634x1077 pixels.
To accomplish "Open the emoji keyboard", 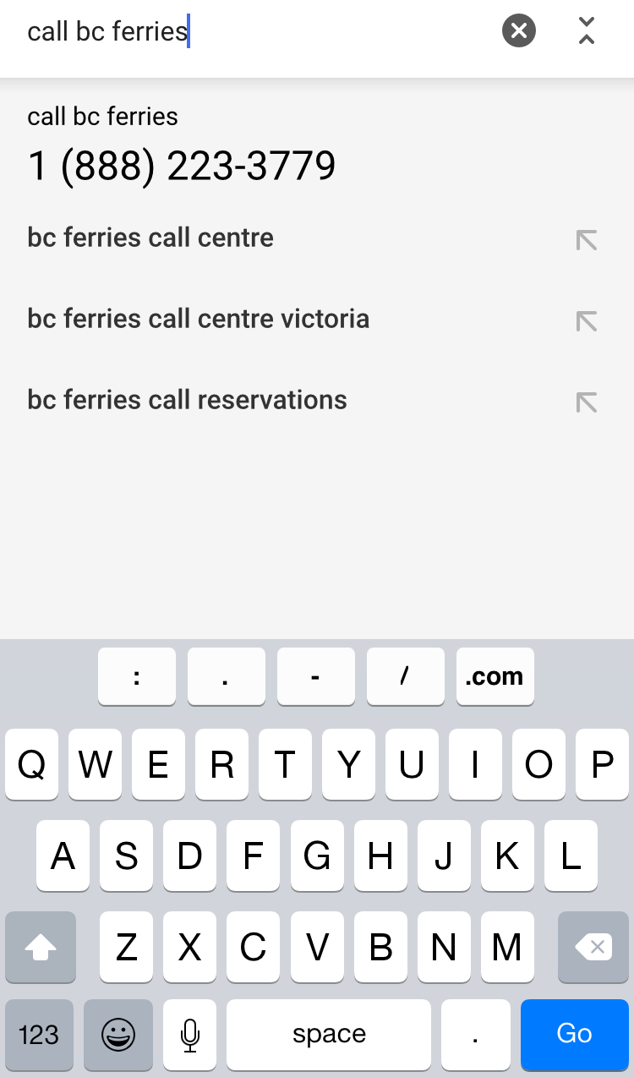I will (118, 1035).
